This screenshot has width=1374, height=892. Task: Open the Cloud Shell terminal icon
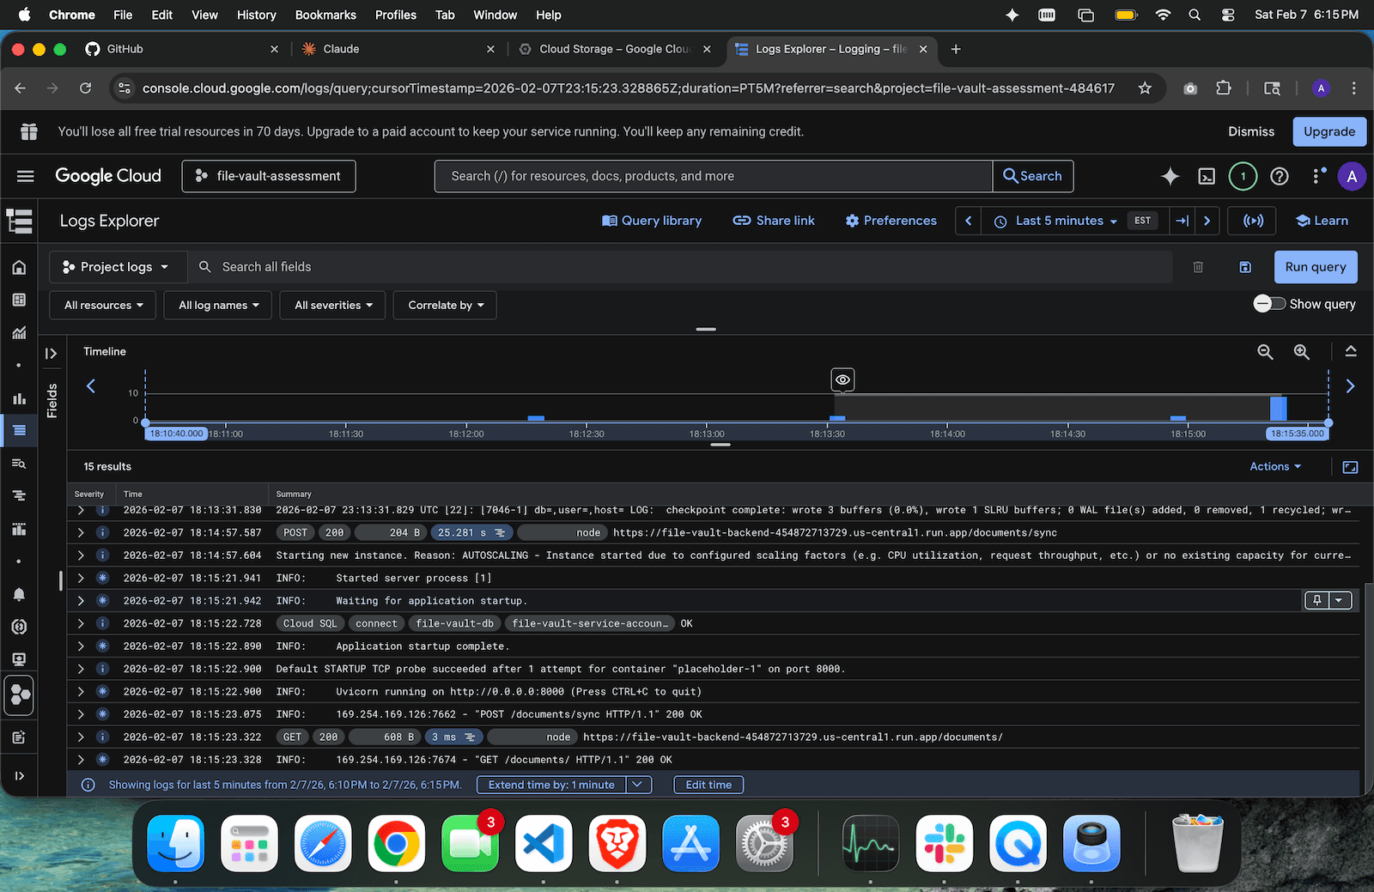pos(1207,176)
